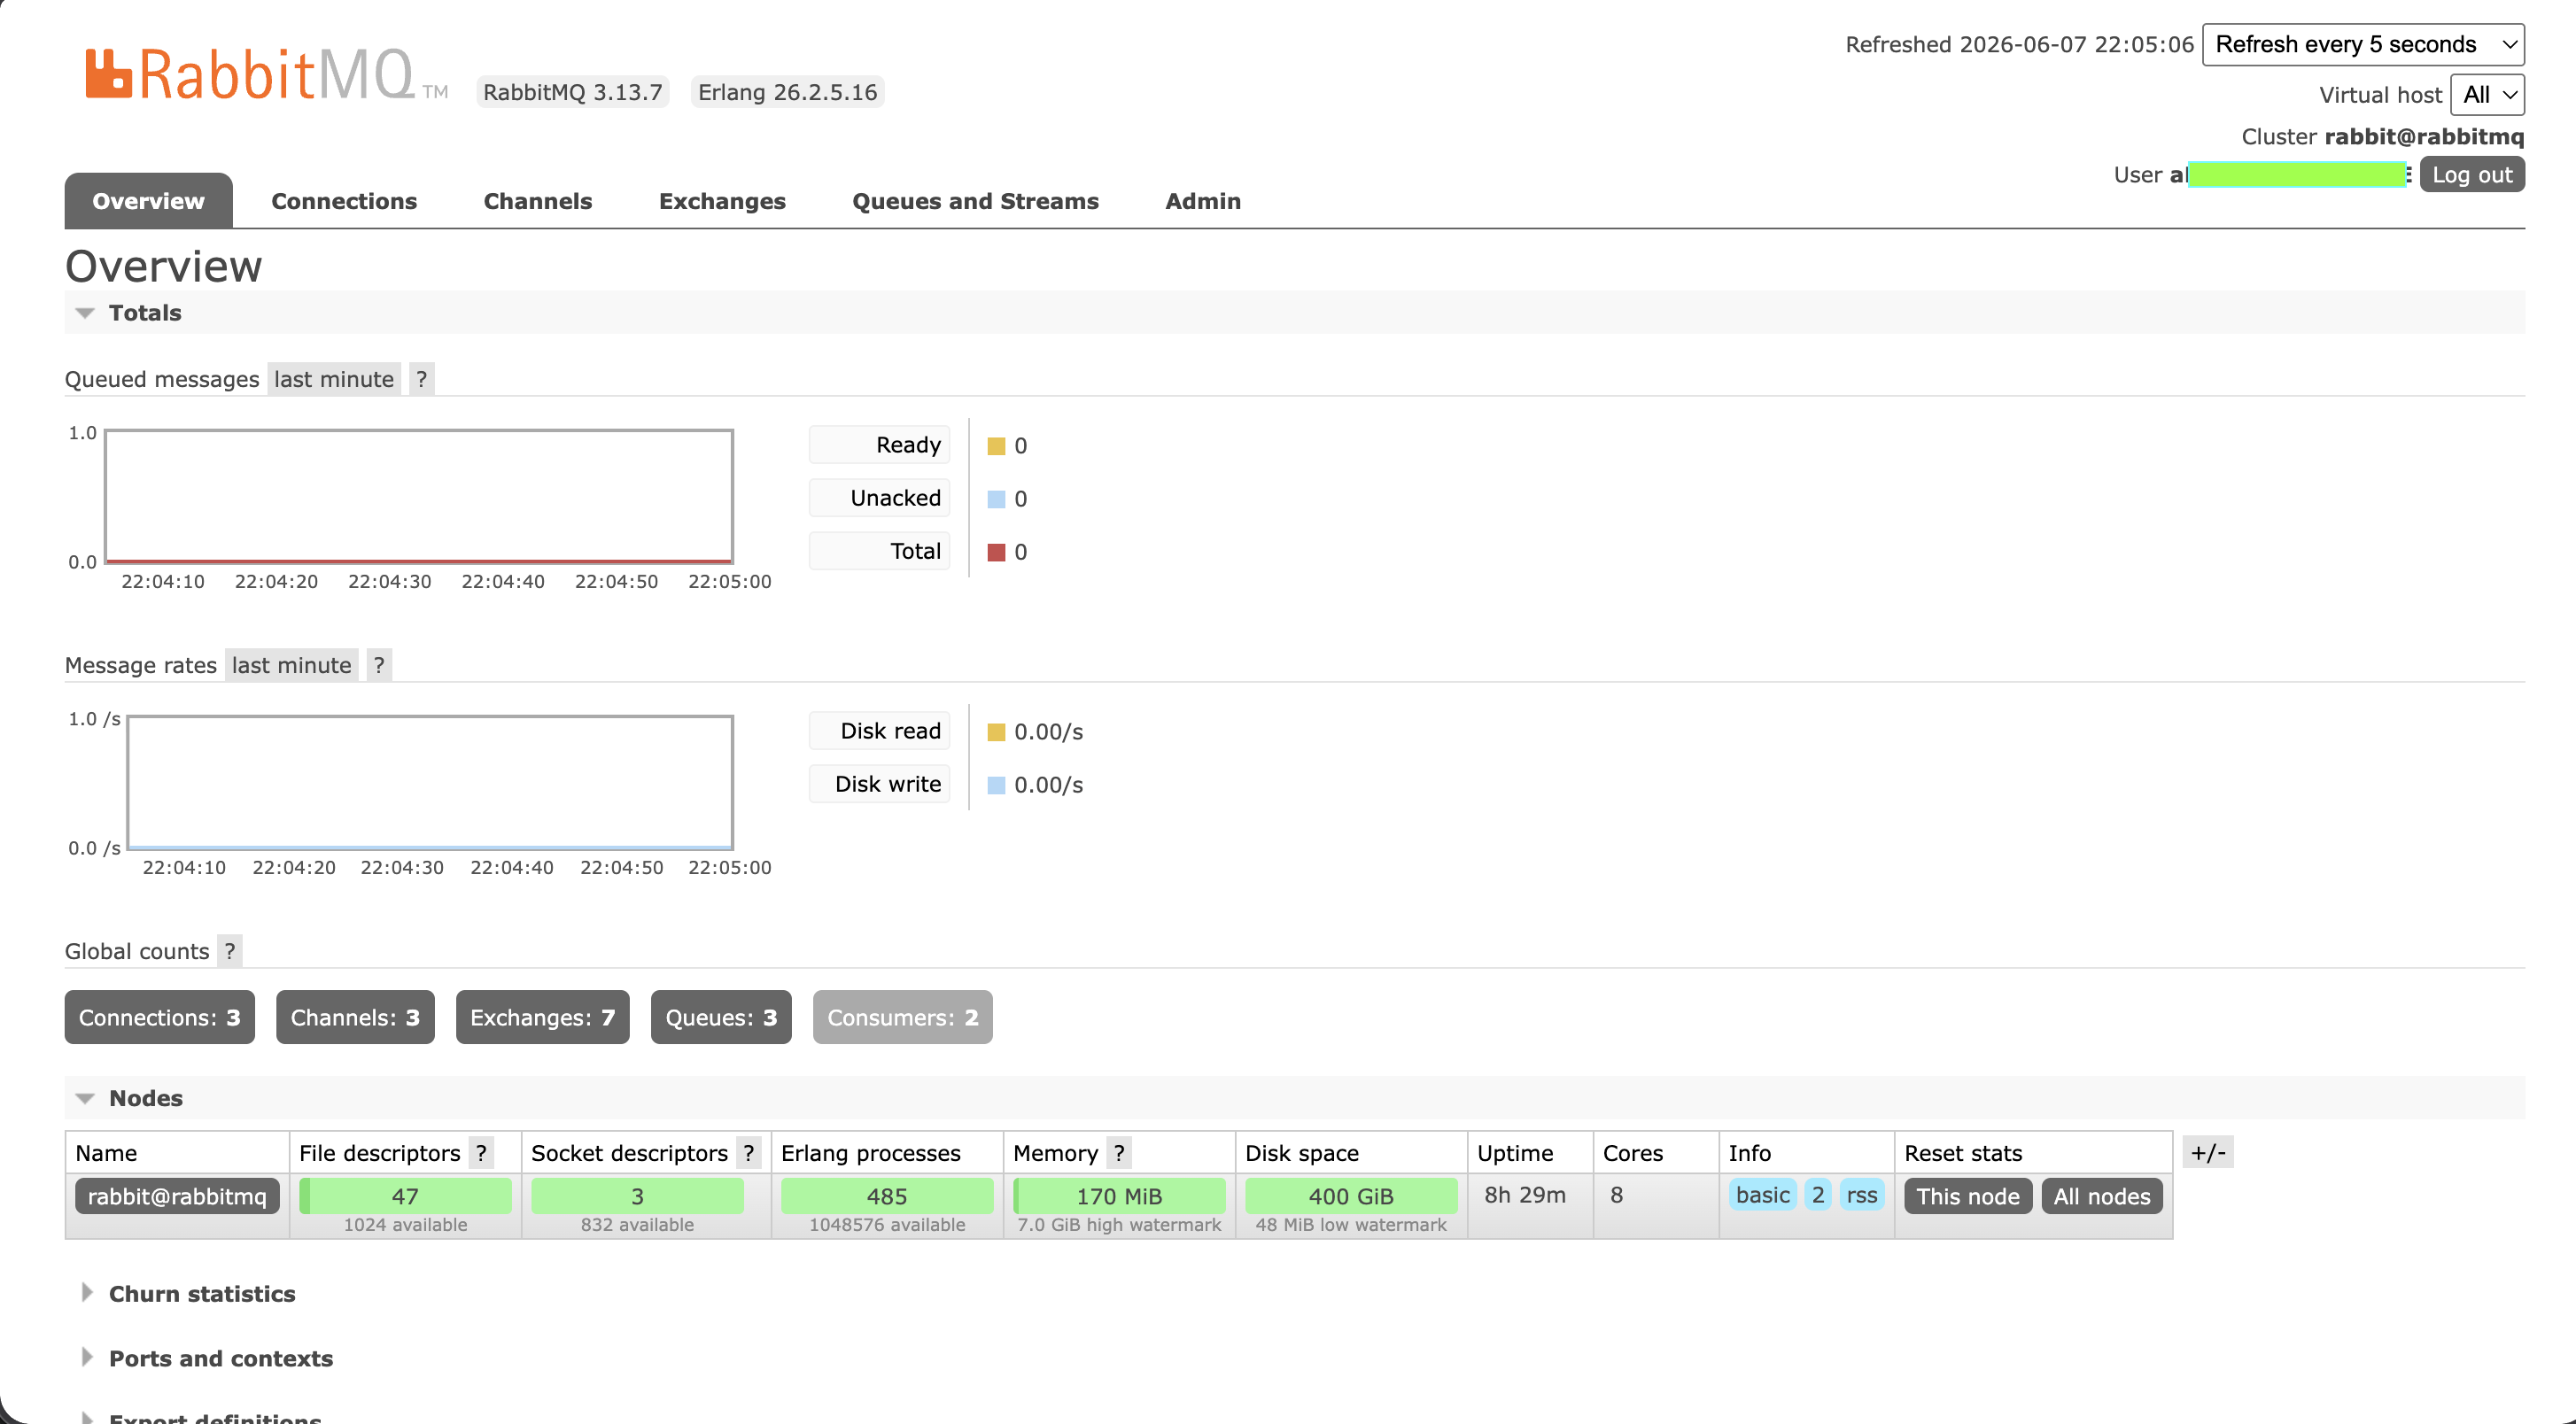Switch to the Connections tab
Viewport: 2576px width, 1424px height.
344,201
